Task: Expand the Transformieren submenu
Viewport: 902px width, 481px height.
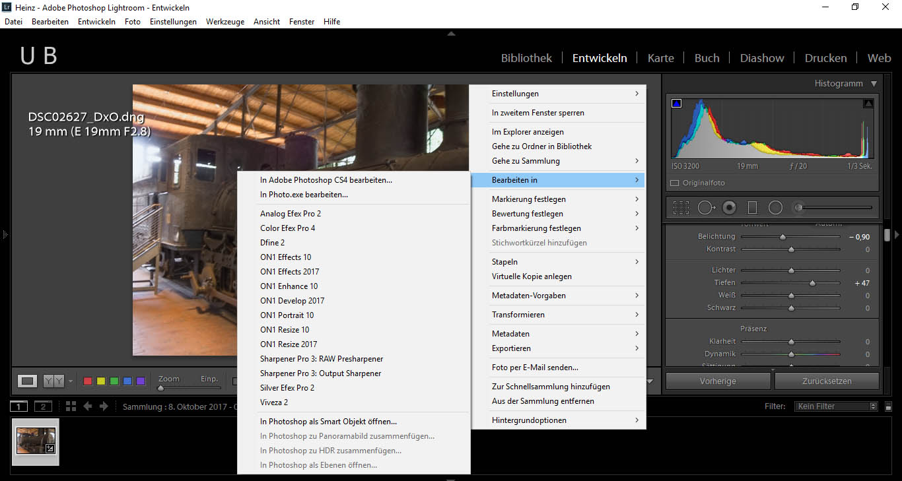Action: [558, 315]
